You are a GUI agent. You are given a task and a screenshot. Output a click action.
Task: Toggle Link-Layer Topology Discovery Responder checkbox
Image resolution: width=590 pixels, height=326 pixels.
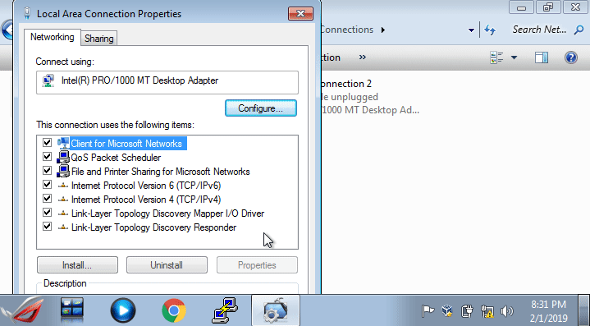point(47,227)
